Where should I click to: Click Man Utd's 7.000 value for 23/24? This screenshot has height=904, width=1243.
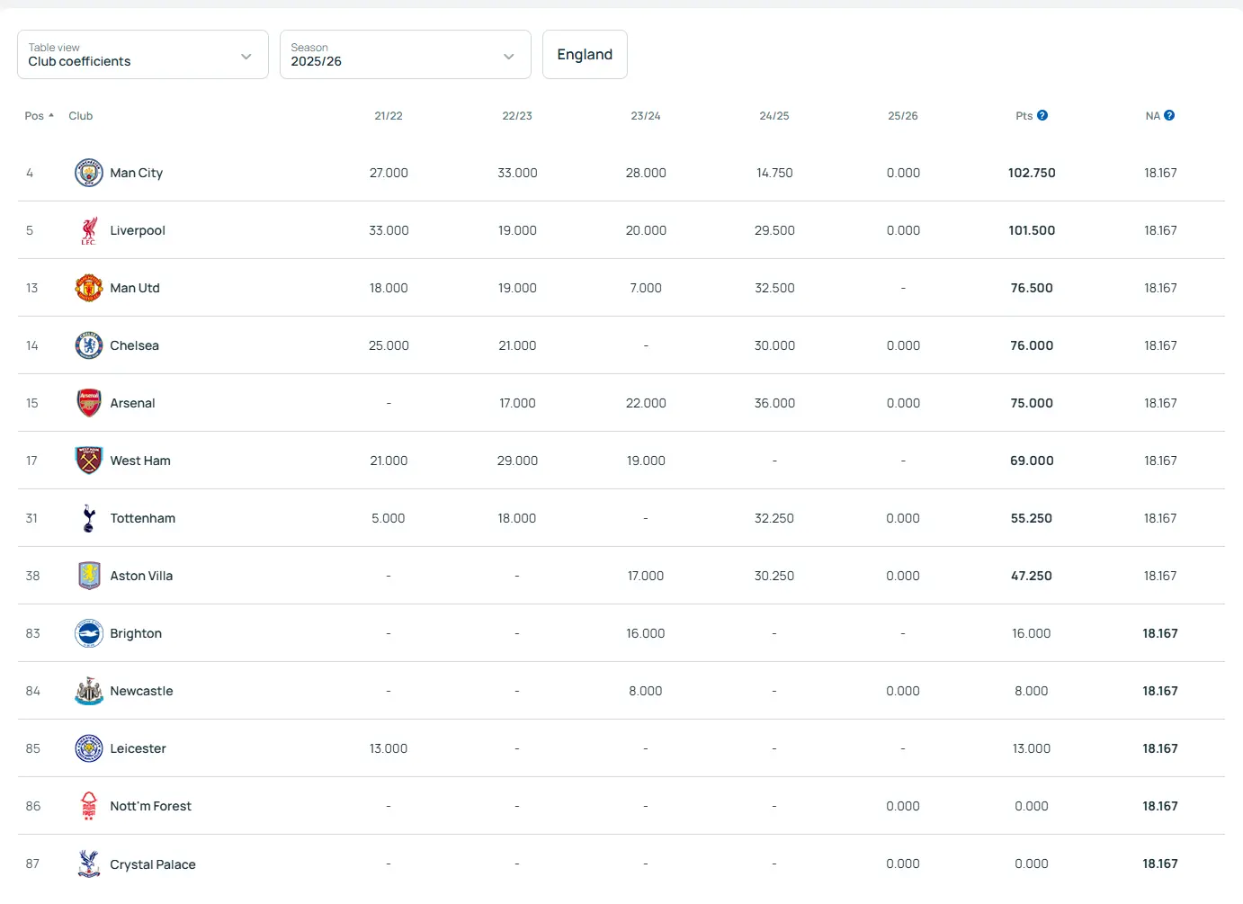646,288
